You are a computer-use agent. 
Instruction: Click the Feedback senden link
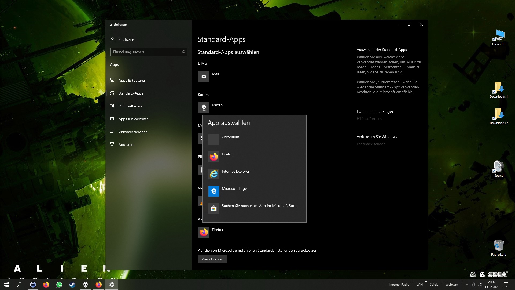[x=371, y=144]
